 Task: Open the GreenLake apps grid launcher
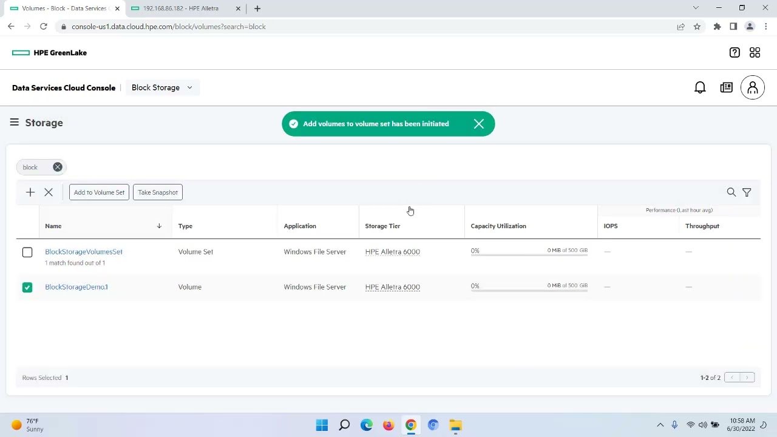pyautogui.click(x=755, y=53)
